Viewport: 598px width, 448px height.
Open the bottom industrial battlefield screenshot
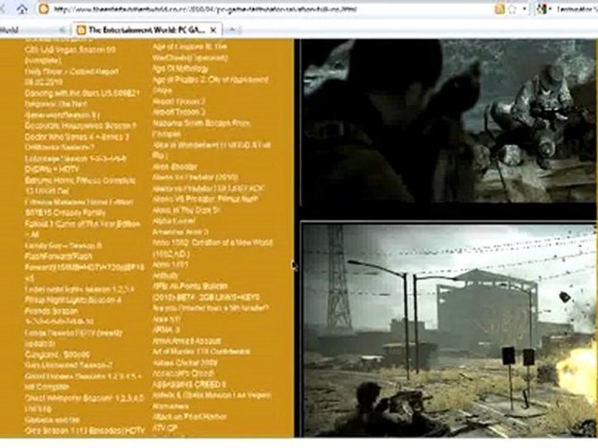coord(449,330)
